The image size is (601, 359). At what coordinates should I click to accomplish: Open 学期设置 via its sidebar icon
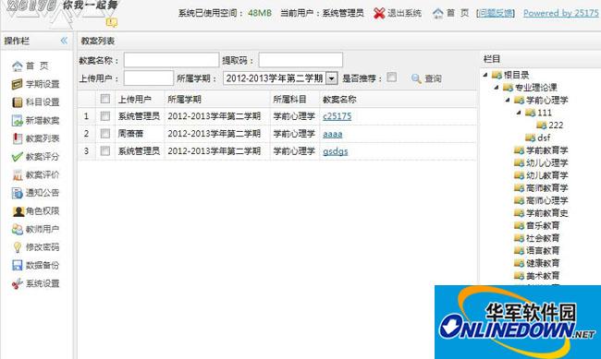tap(18, 84)
